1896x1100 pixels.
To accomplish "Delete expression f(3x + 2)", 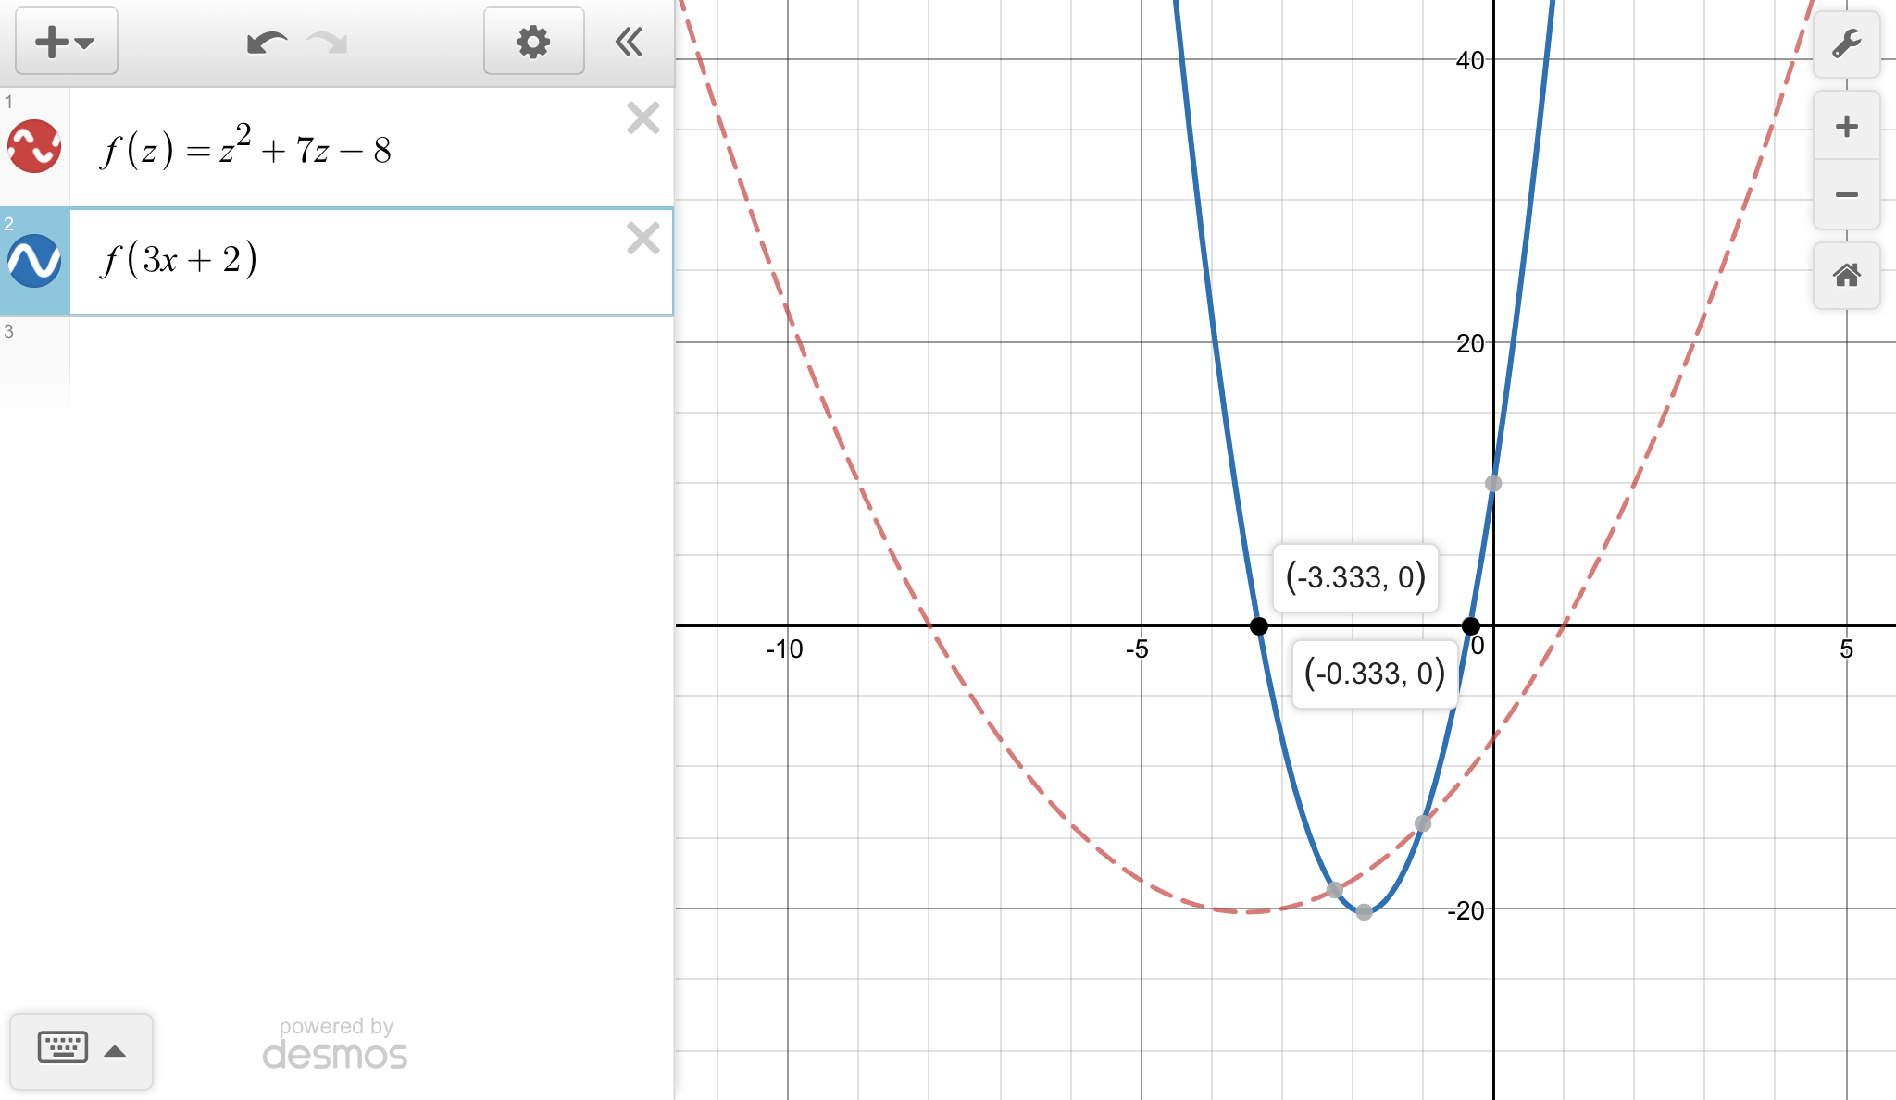I will coord(642,239).
